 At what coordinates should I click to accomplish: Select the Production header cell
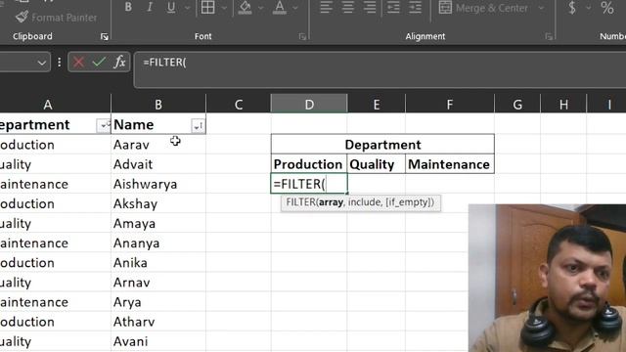(x=309, y=164)
